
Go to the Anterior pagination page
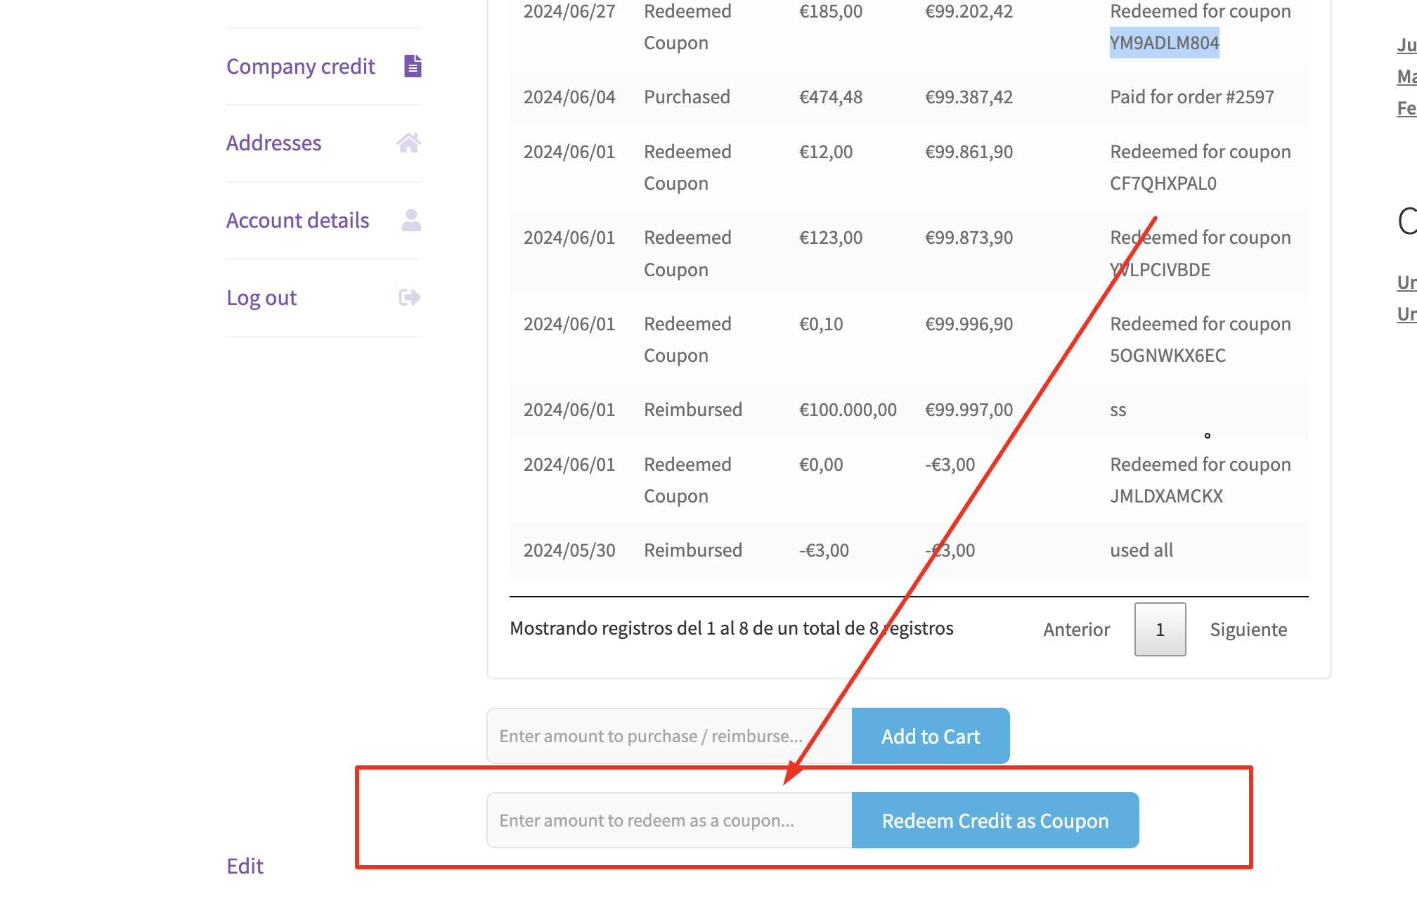tap(1076, 629)
